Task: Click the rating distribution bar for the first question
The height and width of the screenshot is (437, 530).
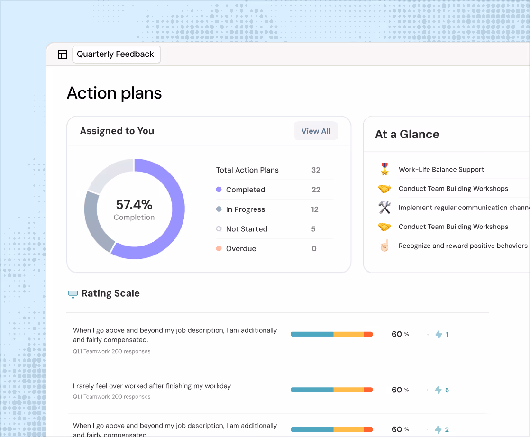Action: tap(331, 334)
